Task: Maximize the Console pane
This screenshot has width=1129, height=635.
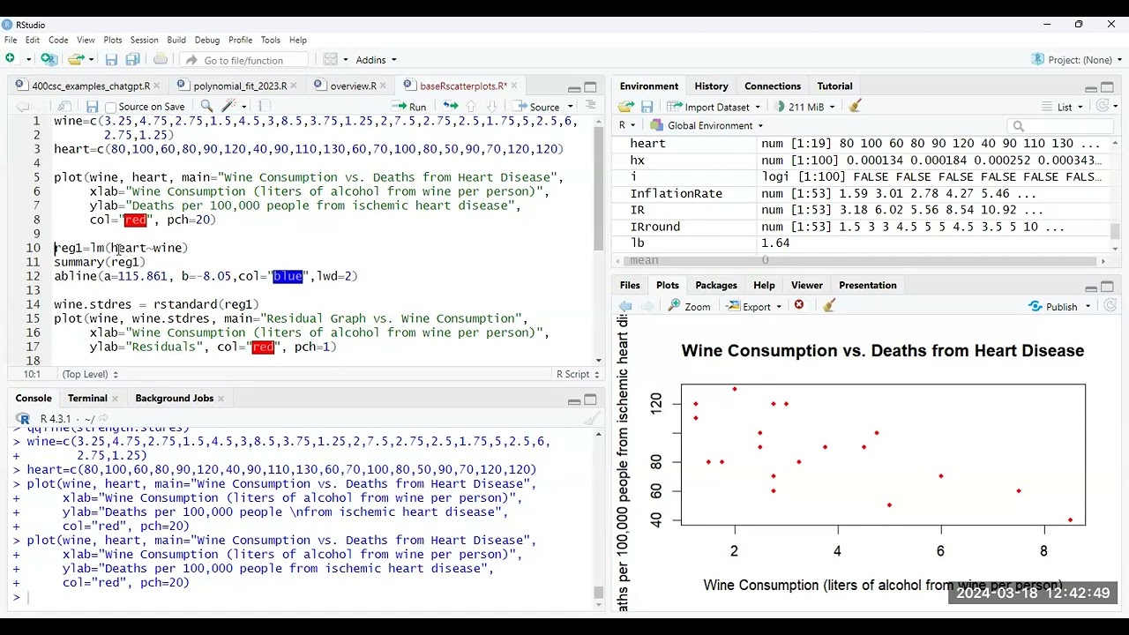Action: (590, 400)
